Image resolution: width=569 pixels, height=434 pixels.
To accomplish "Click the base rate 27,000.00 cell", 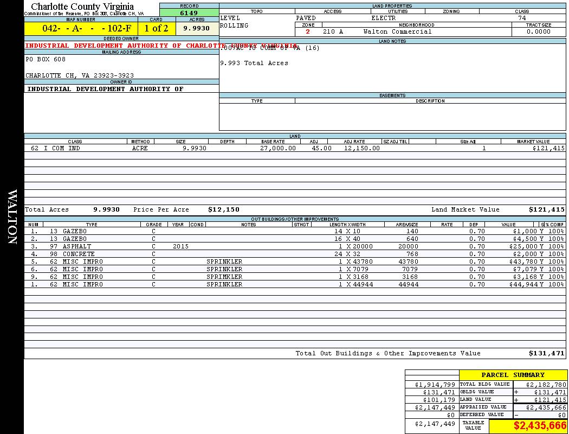I will tap(278, 148).
